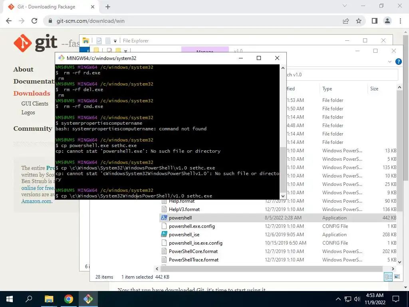409x307 pixels.
Task: Click the share page icon in address bar
Action: pyautogui.click(x=346, y=21)
